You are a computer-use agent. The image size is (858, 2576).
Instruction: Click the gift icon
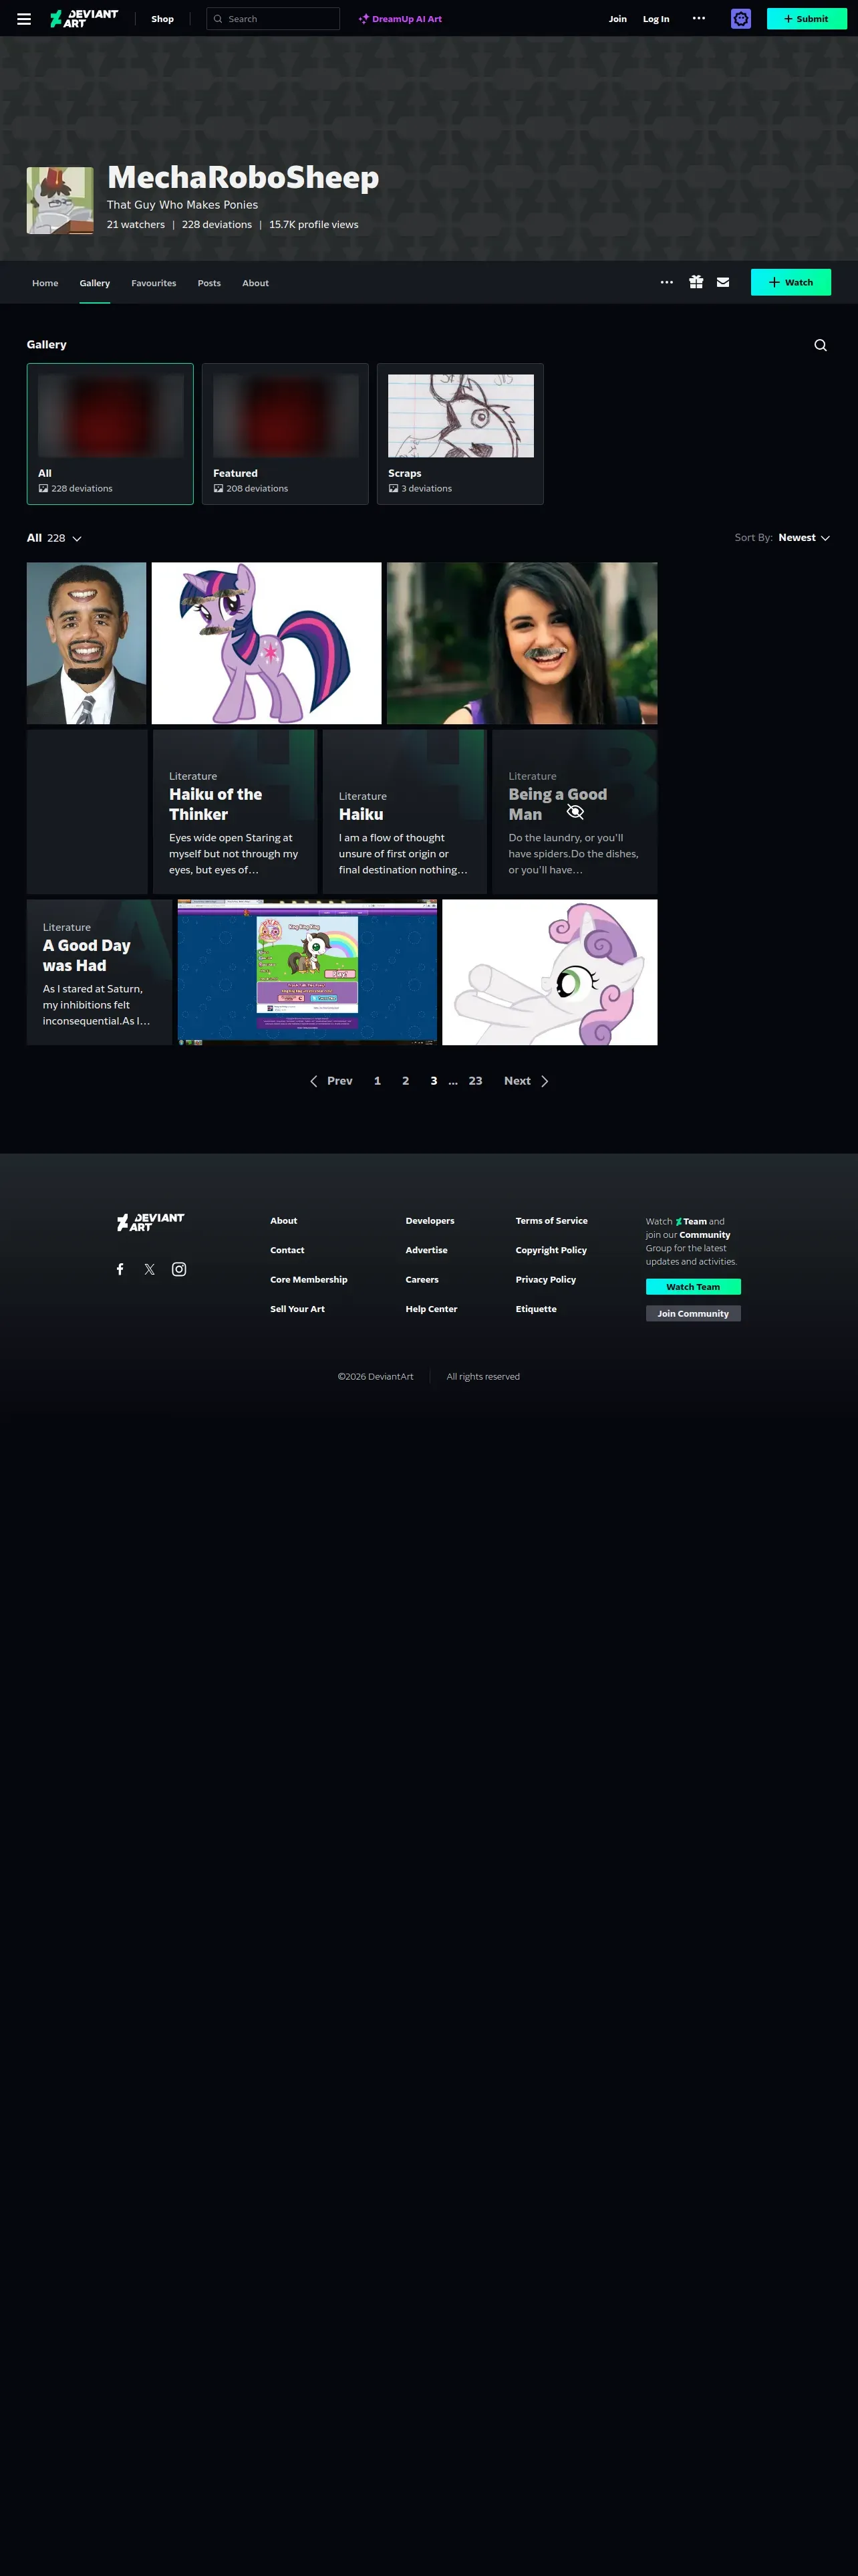(x=696, y=282)
